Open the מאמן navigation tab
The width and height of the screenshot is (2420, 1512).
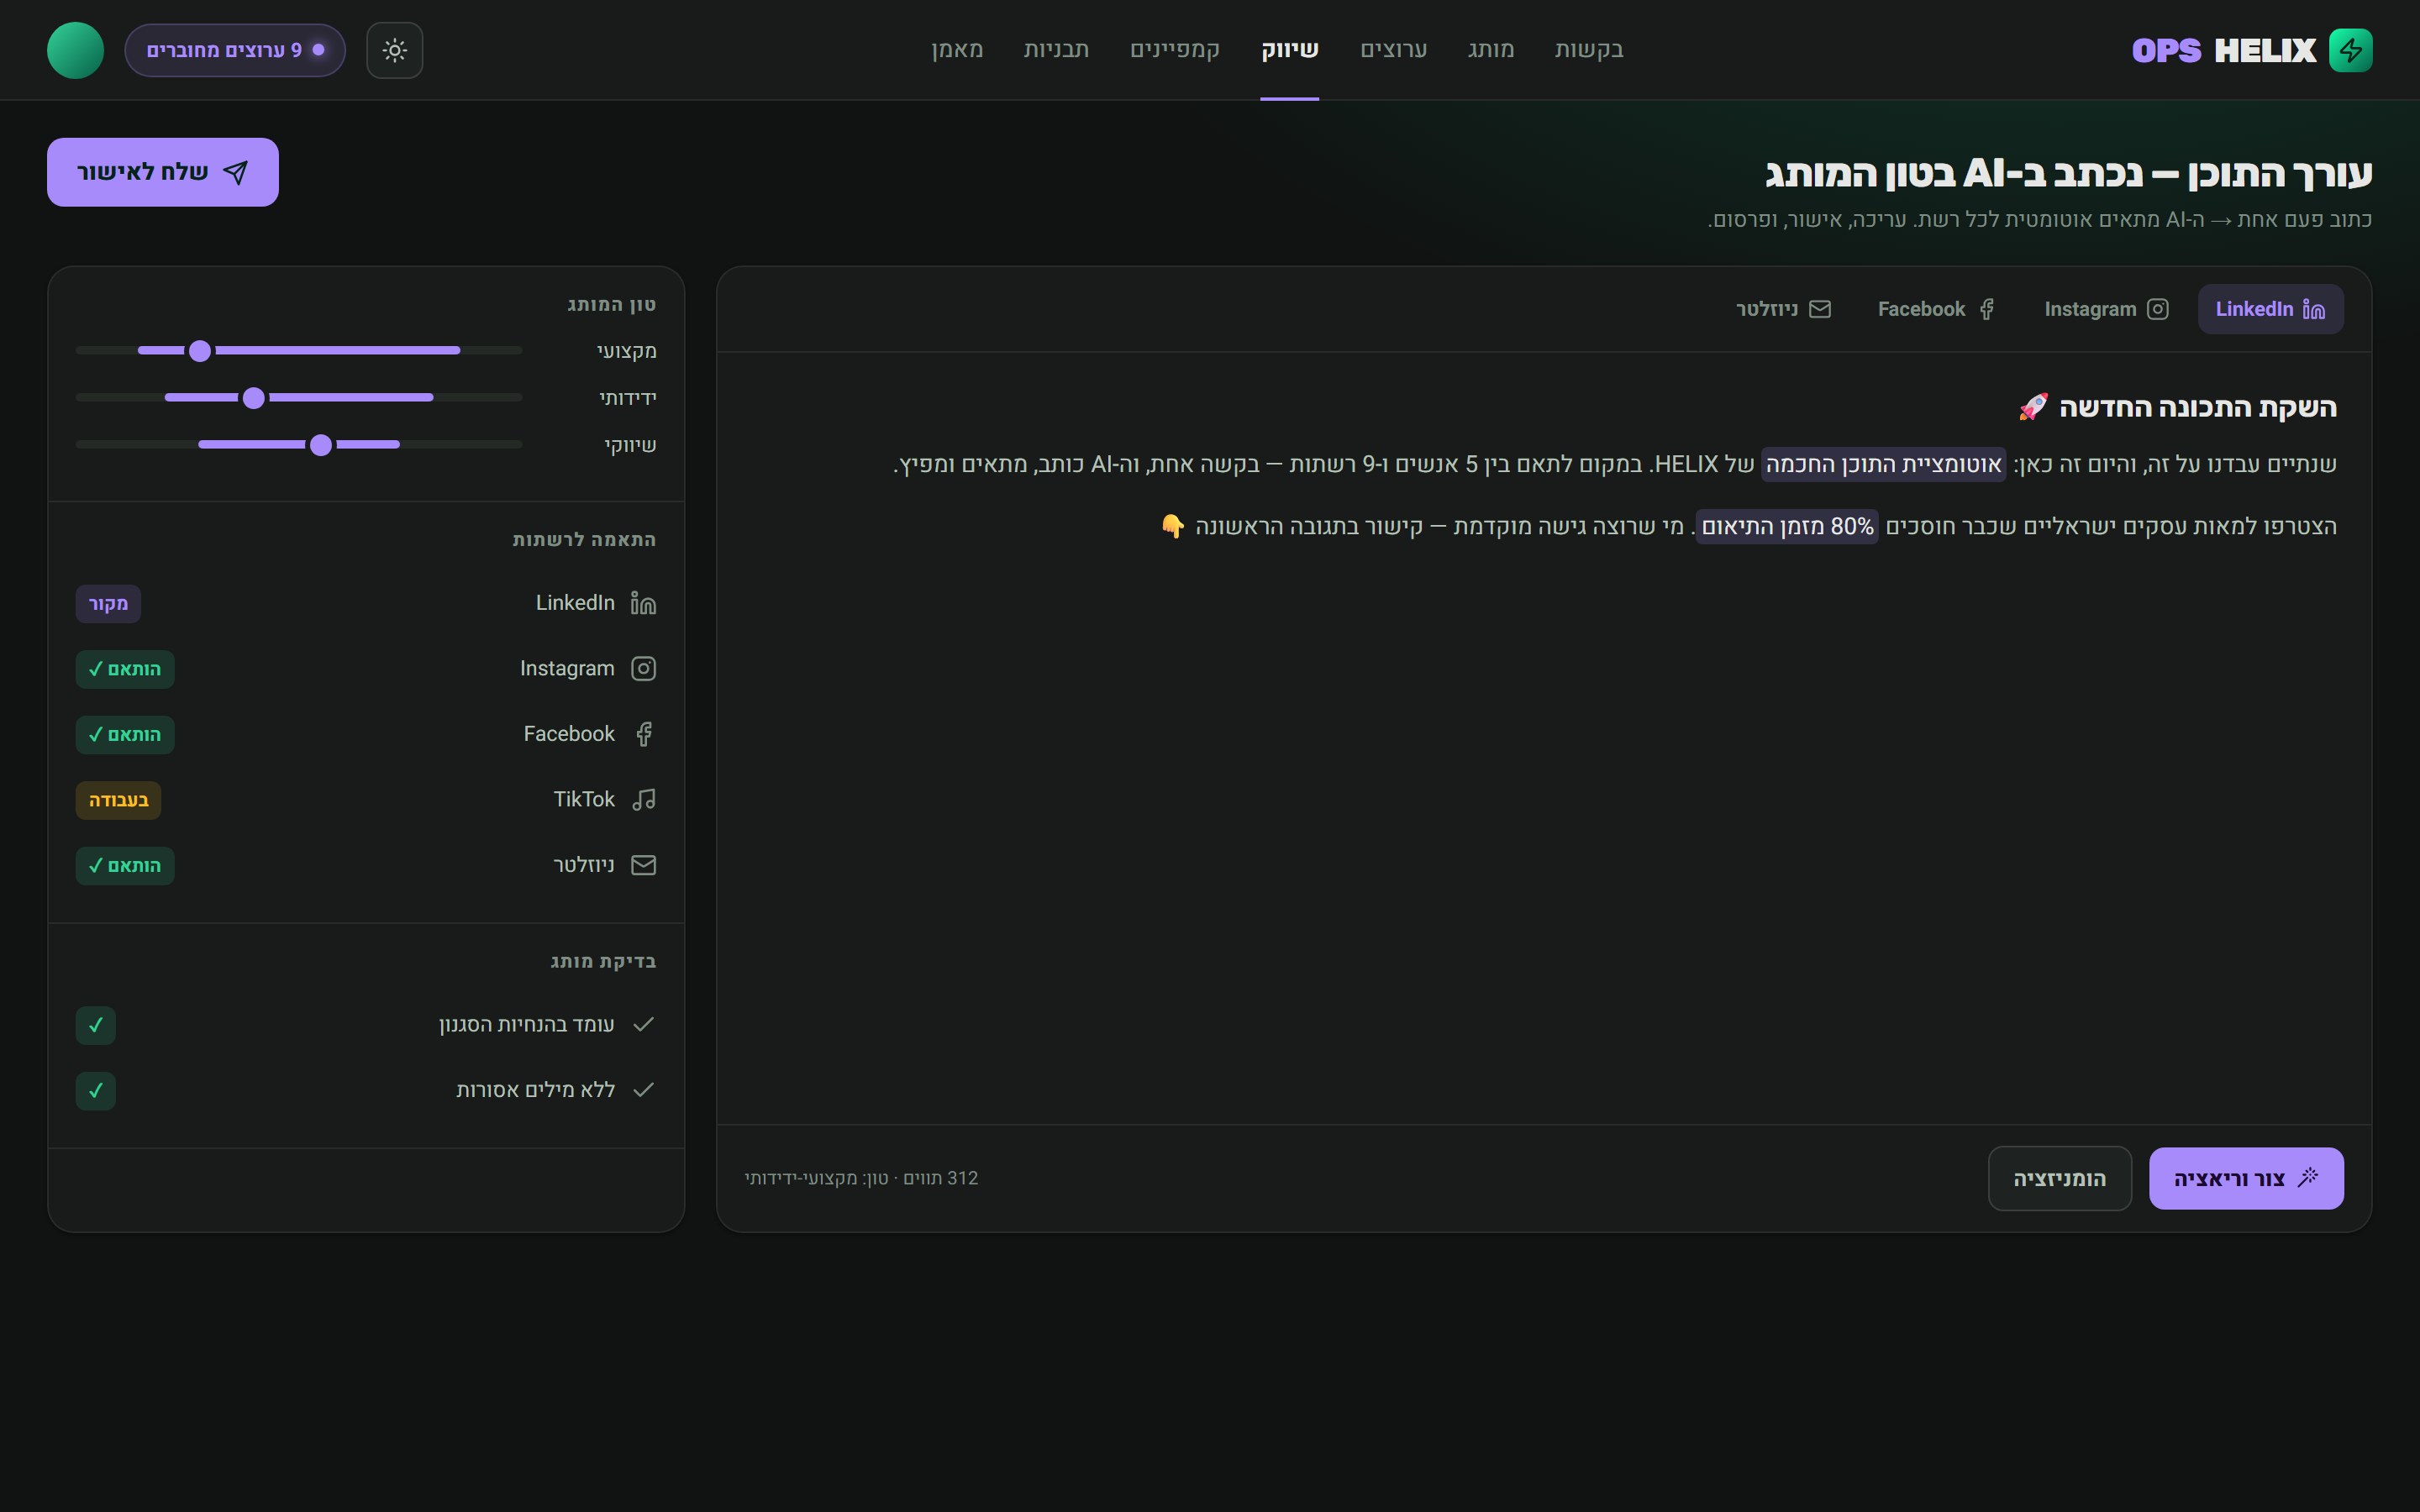[x=957, y=50]
